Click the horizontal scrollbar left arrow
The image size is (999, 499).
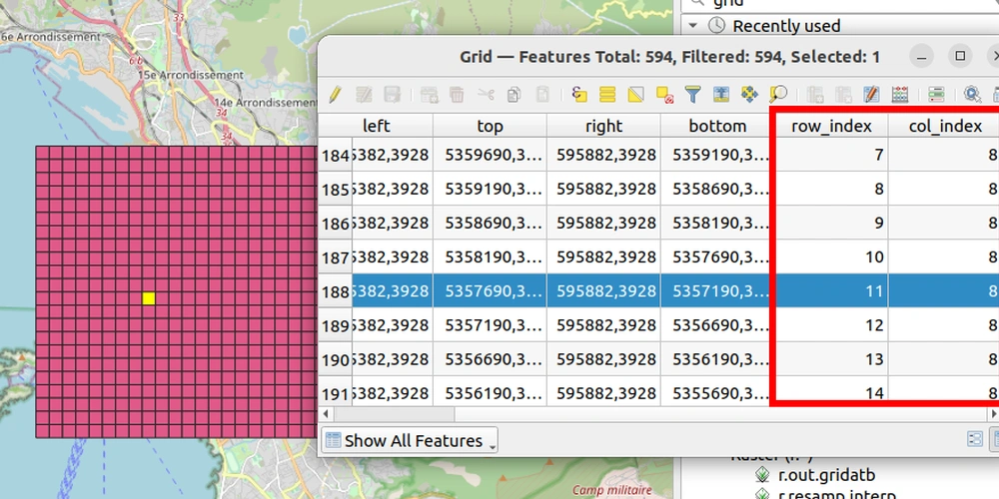tap(326, 414)
